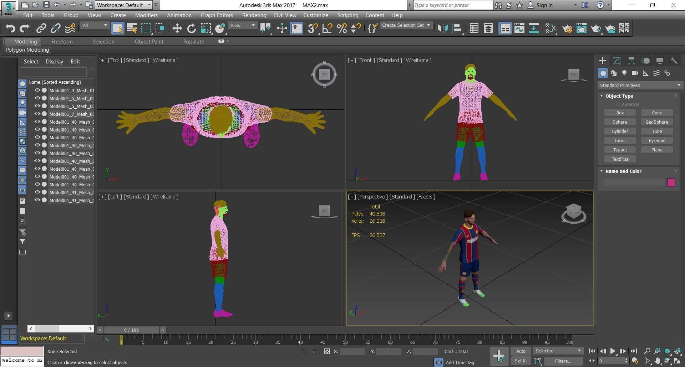This screenshot has width=685, height=367.
Task: Open selection filter All dropdown
Action: click(95, 25)
